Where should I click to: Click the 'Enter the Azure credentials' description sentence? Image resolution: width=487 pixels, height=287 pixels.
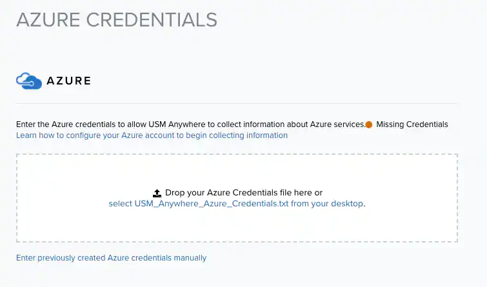tap(129, 124)
